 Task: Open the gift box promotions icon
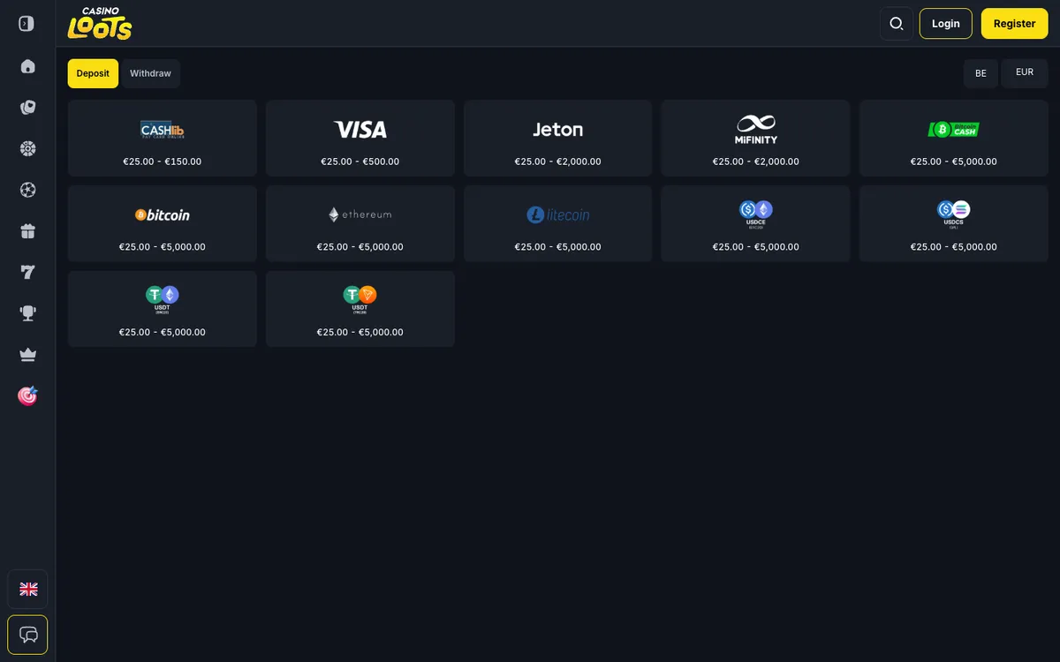[x=27, y=231]
